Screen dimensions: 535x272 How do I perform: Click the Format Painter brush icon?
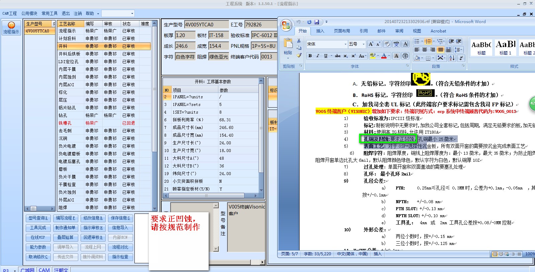(299, 55)
